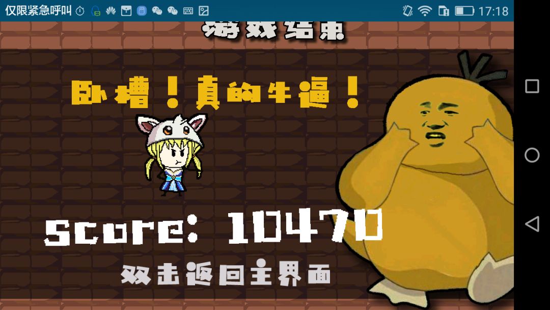Tap the Score: 10470 text
550x310 pixels.
point(213,227)
